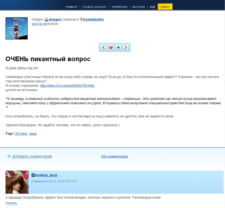This screenshot has height=208, width=225.
Task: Add entry to favorites with heart icon
Action: pyautogui.click(x=111, y=47)
